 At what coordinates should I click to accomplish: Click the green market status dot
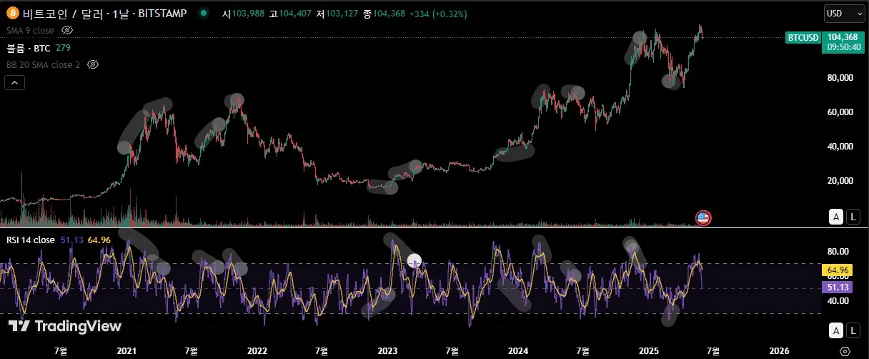pos(205,13)
